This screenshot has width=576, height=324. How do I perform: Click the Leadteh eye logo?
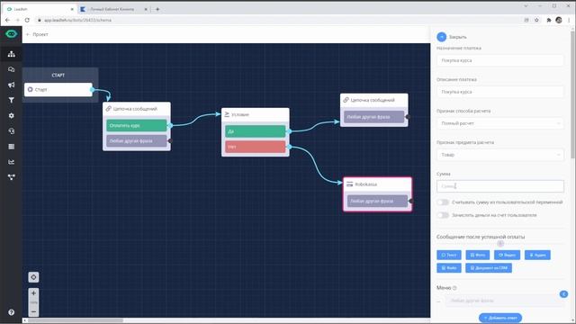(x=12, y=34)
